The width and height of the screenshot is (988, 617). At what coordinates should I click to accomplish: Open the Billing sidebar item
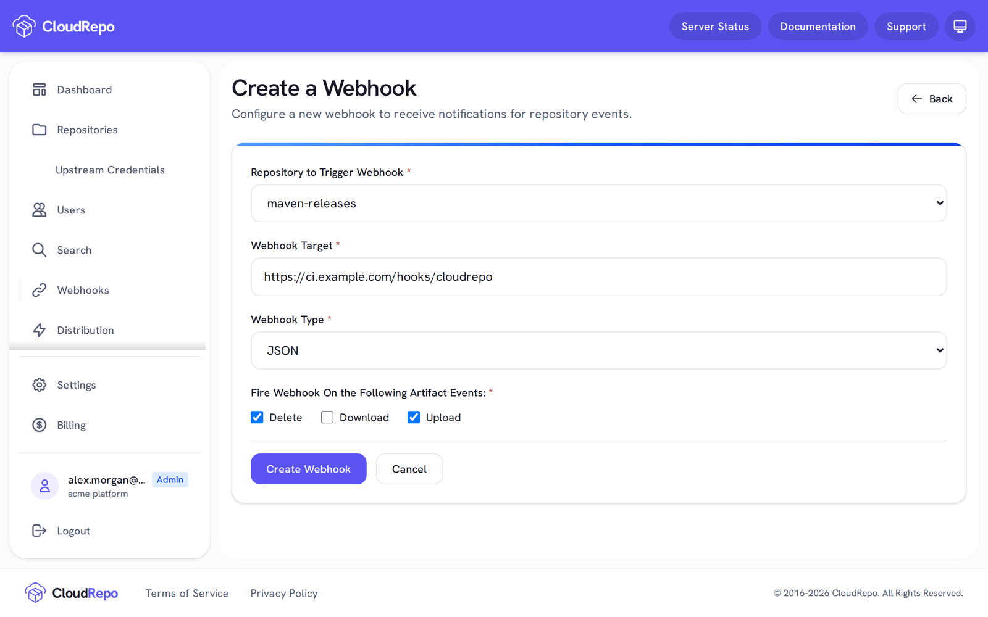(x=109, y=425)
